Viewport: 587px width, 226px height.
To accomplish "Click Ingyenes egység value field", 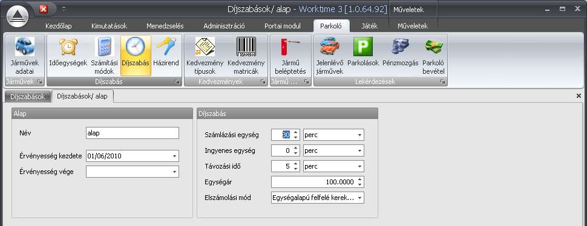I will [x=281, y=150].
